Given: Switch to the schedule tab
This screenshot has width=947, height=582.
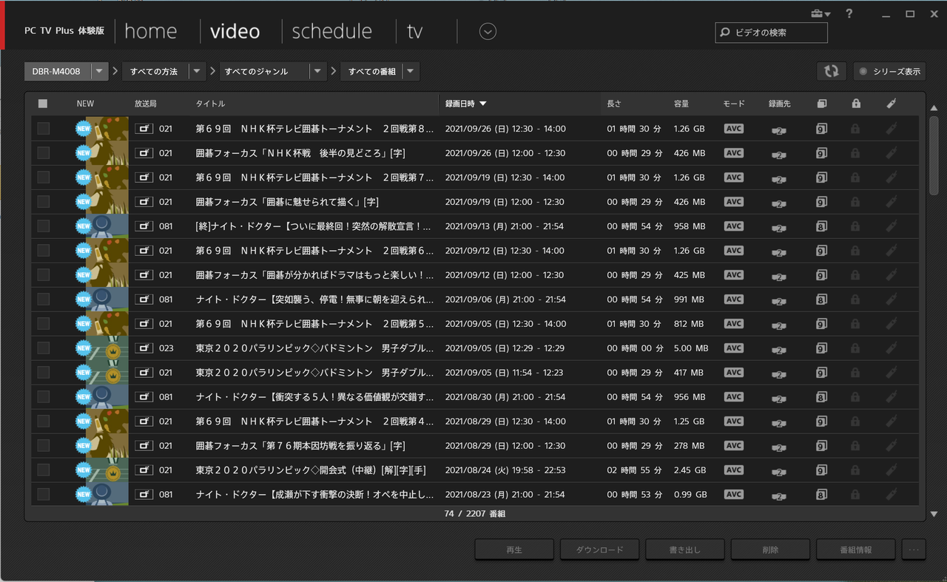Looking at the screenshot, I should point(331,31).
